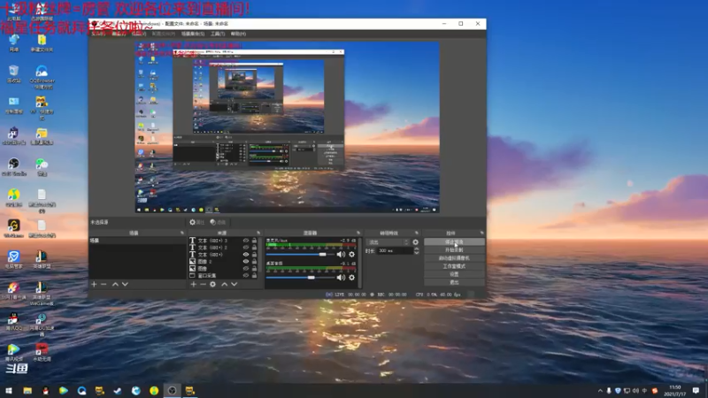
Task: Click the 属性 gear button in source toolbar
Action: tap(196, 222)
